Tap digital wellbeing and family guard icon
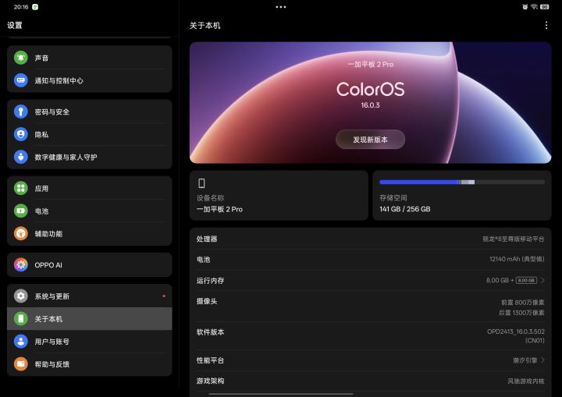The height and width of the screenshot is (397, 562). pos(21,157)
